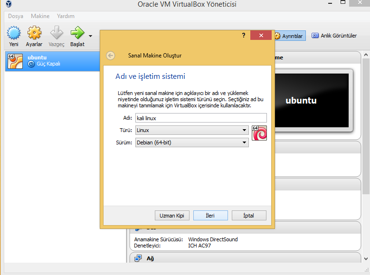Toggle the Ayrıntılar details view
The image size is (370, 275).
click(290, 36)
